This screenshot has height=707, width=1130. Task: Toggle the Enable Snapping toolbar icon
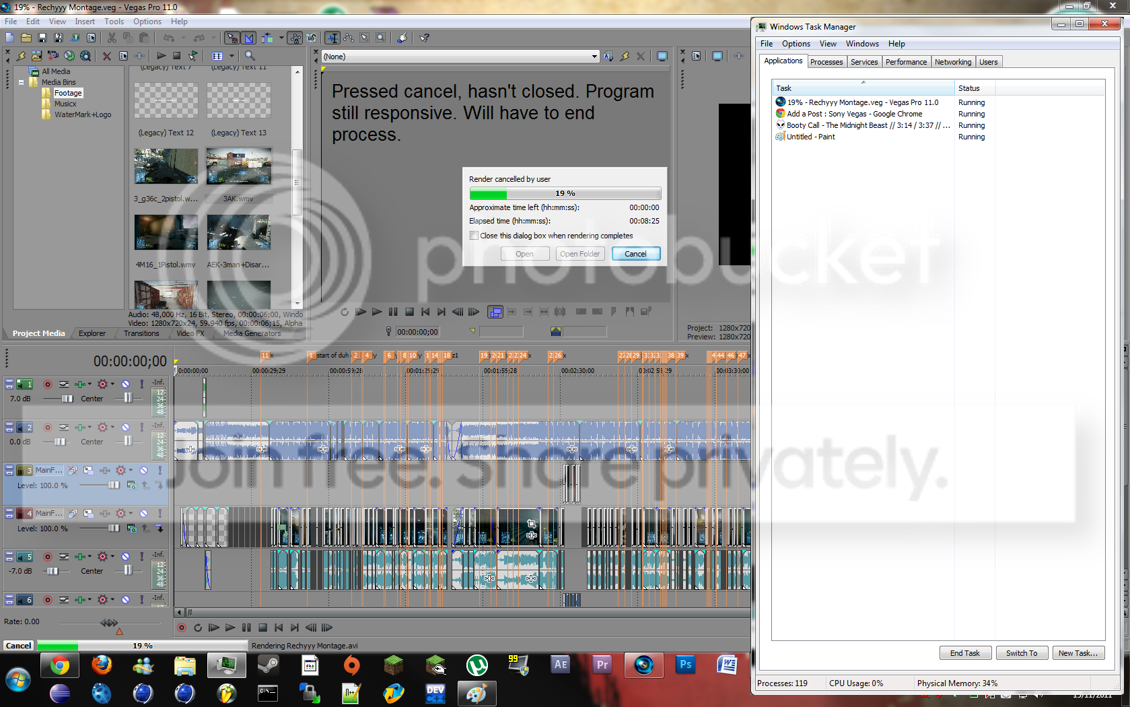[x=232, y=38]
